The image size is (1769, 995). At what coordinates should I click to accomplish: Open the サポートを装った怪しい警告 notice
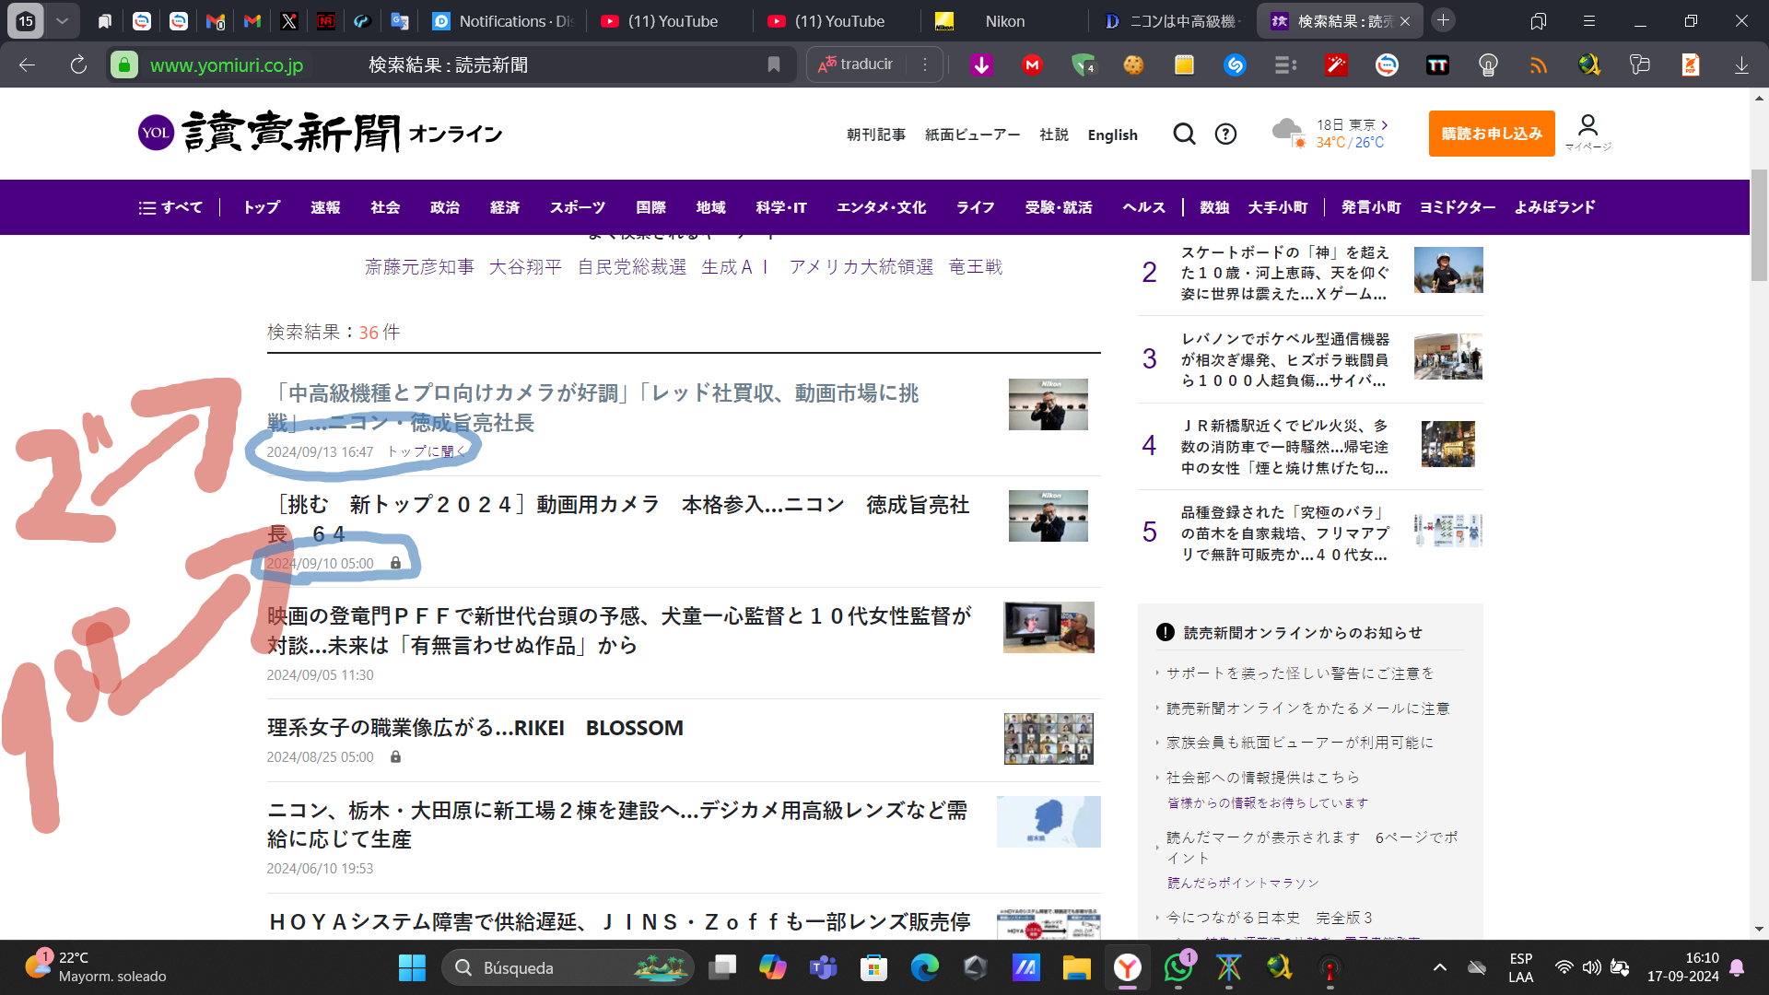pyautogui.click(x=1300, y=673)
